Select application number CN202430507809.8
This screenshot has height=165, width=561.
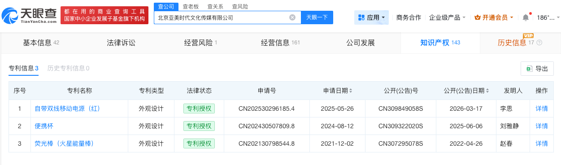[x=266, y=126]
